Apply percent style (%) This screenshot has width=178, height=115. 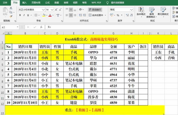(x=118, y=15)
